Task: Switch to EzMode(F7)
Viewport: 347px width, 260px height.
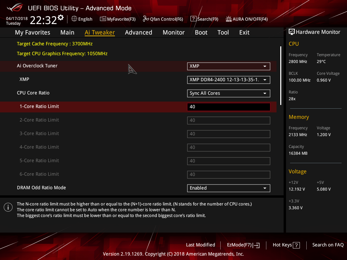Action: click(x=240, y=245)
